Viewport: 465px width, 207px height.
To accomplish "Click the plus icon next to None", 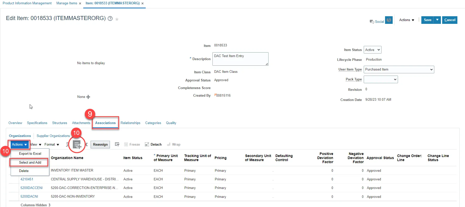I will 88,97.
